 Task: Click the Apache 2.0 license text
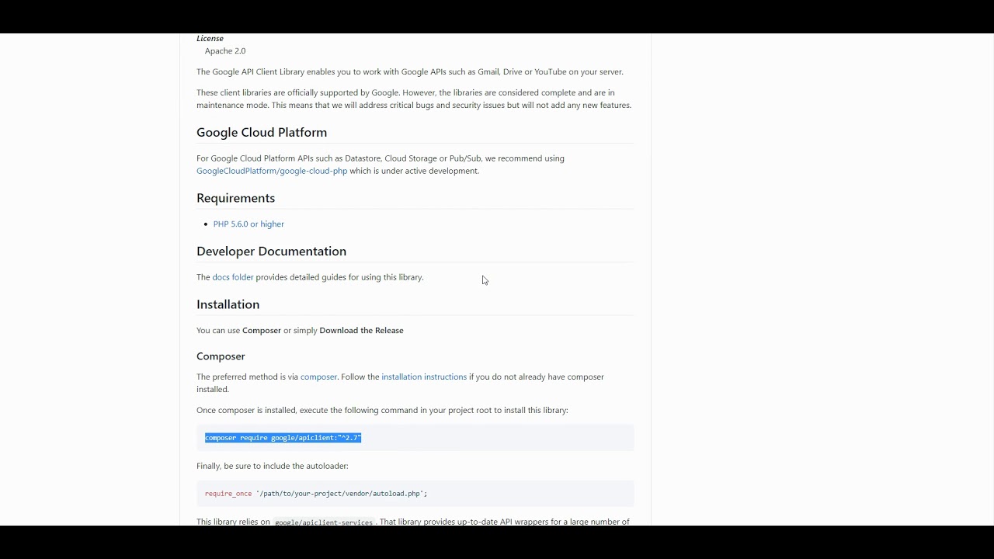225,51
